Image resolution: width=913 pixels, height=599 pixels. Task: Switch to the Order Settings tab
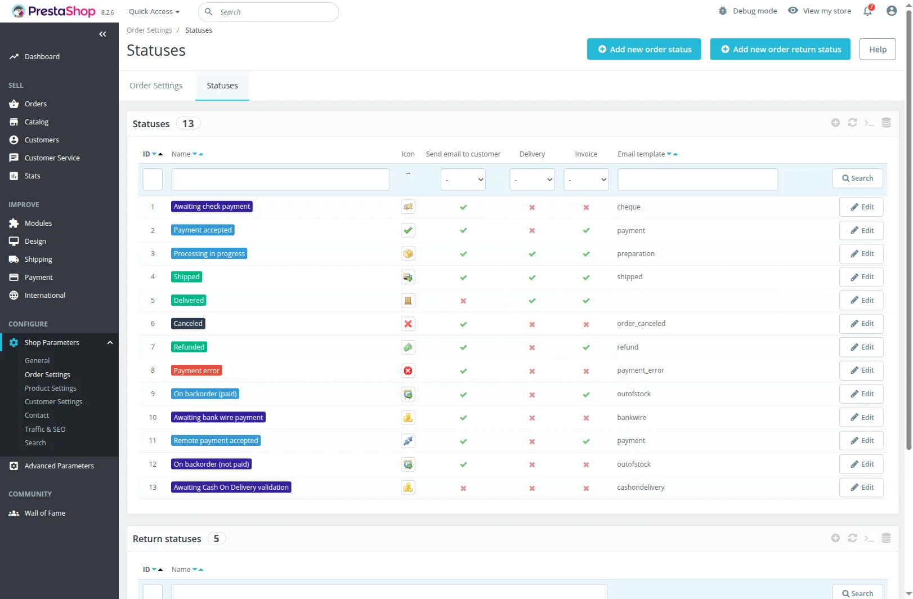tap(156, 86)
